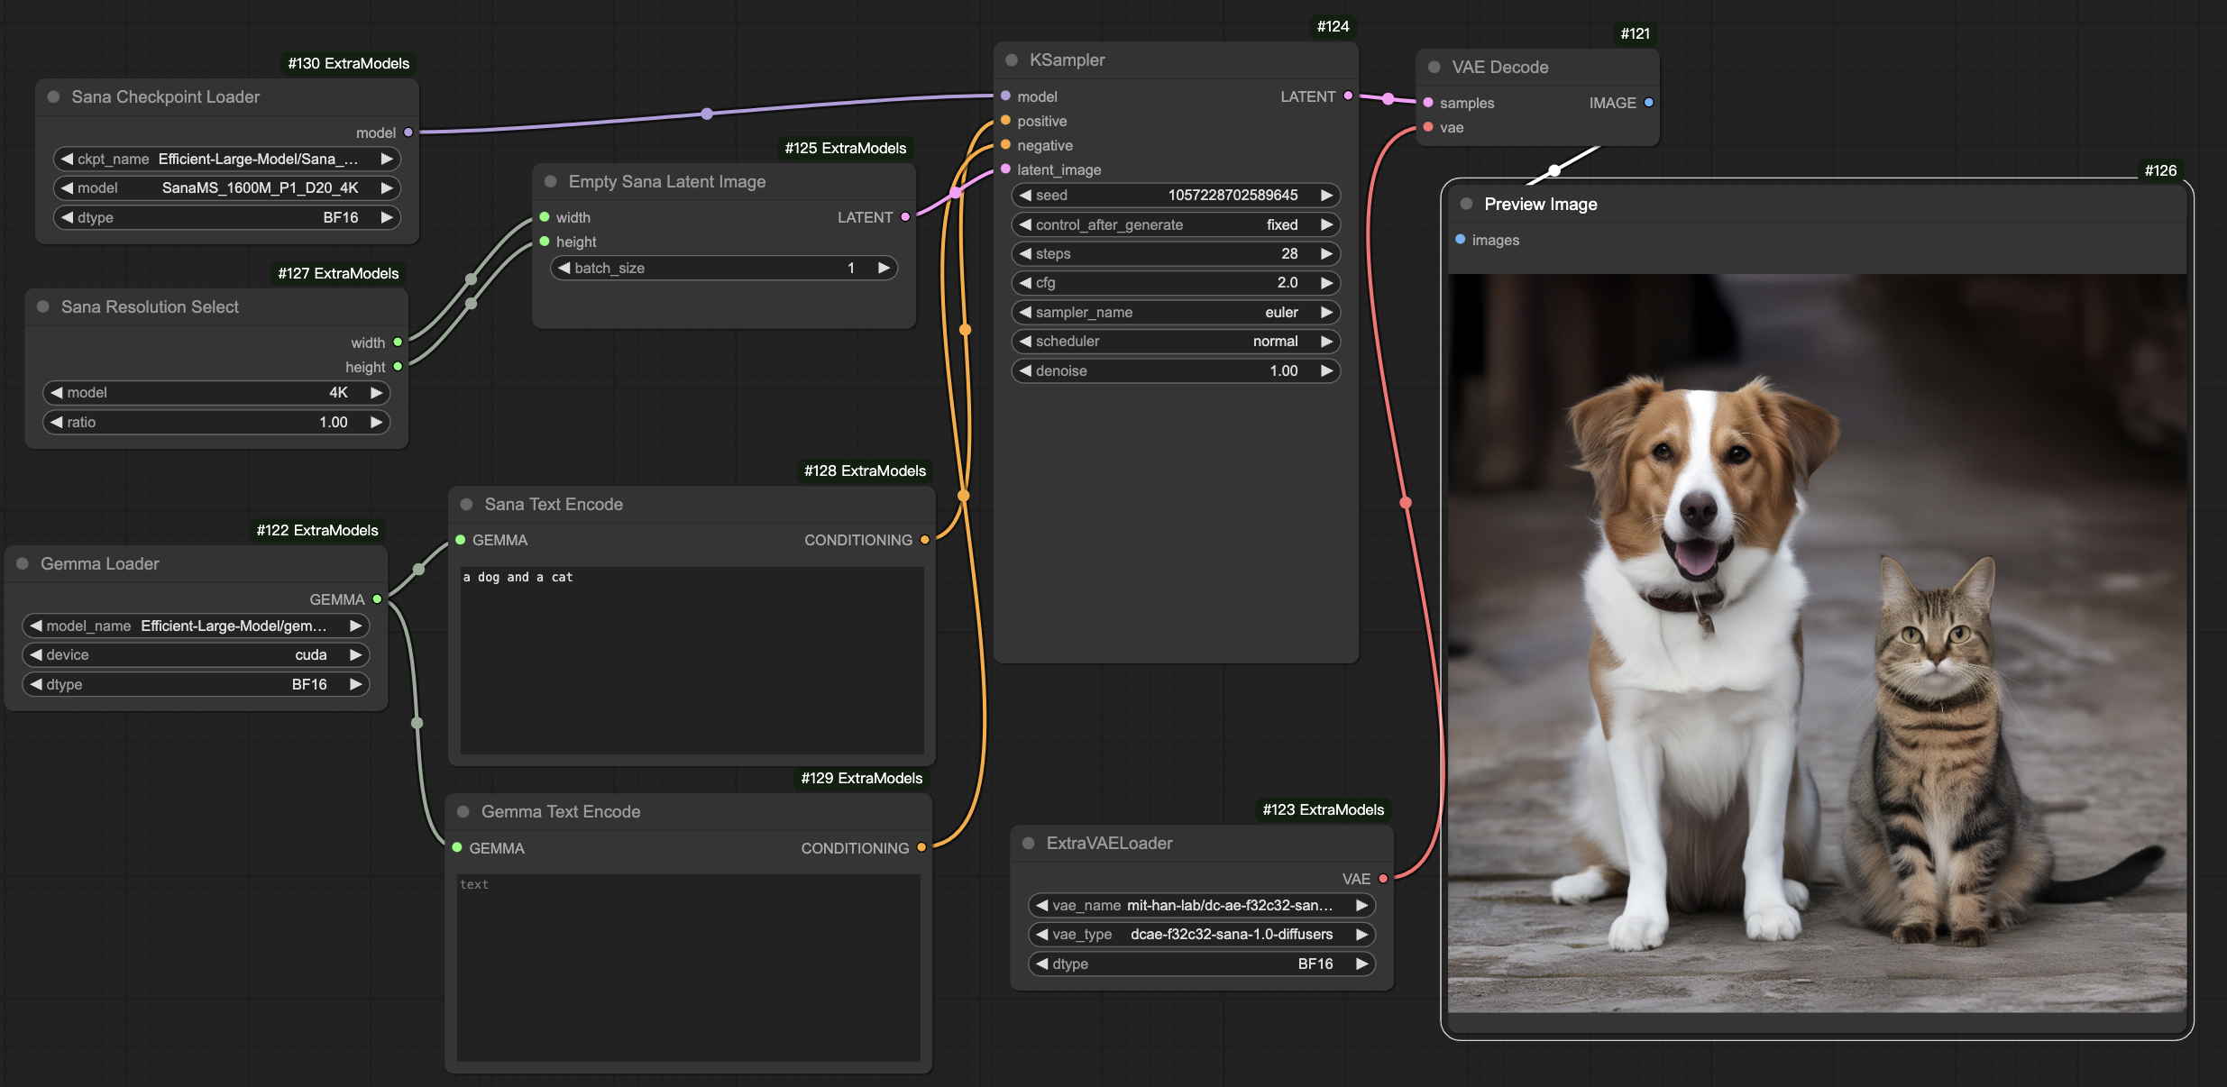Click the generated dog and cat preview image
The width and height of the screenshot is (2227, 1087).
(x=1816, y=642)
